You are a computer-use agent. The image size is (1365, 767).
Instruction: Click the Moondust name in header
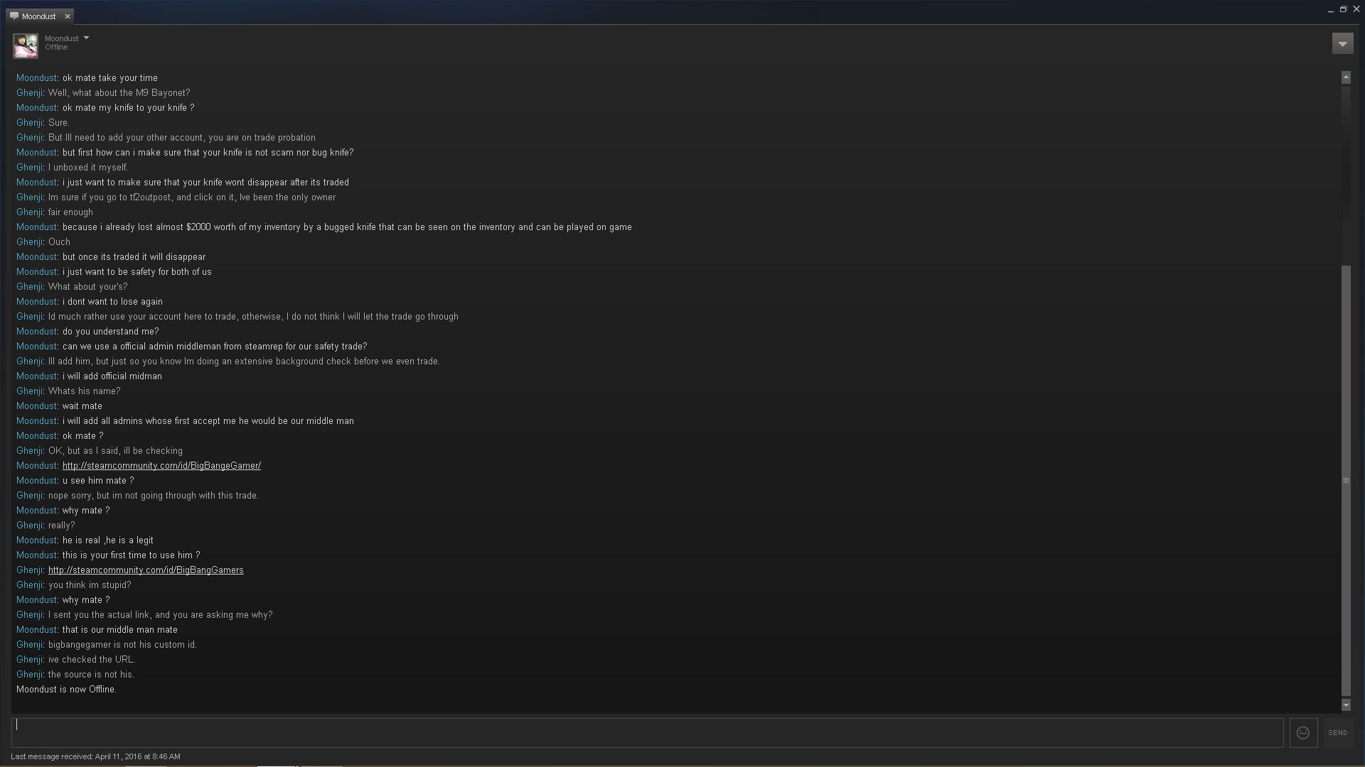[x=62, y=38]
